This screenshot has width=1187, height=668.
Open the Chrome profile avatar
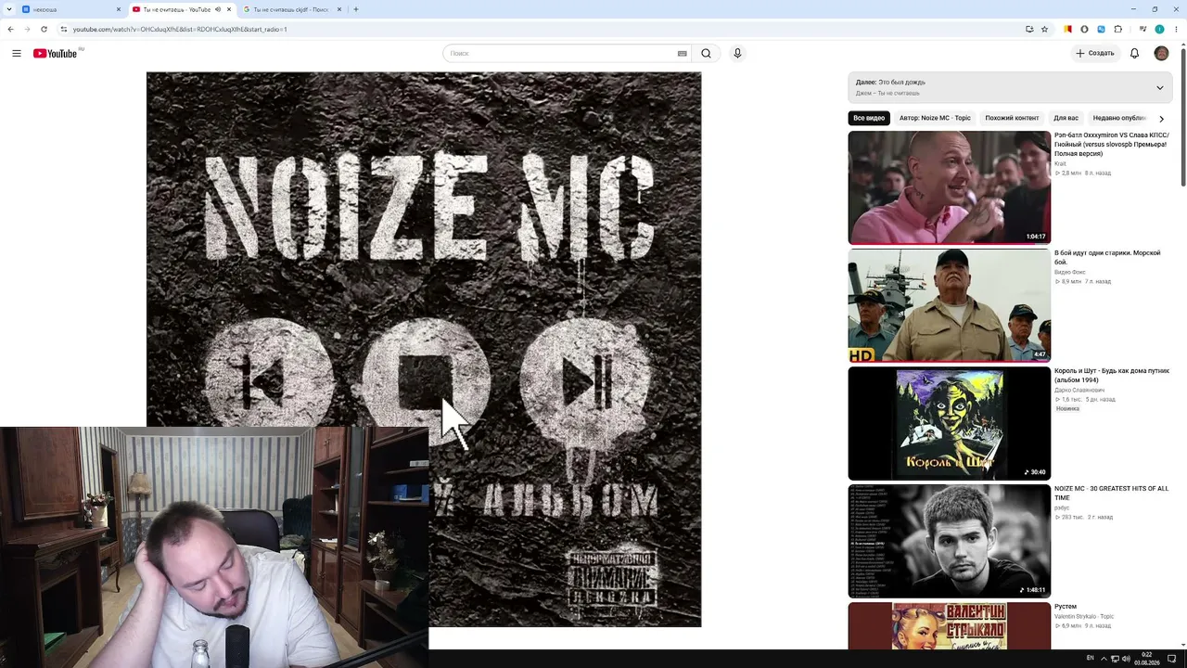1159,29
